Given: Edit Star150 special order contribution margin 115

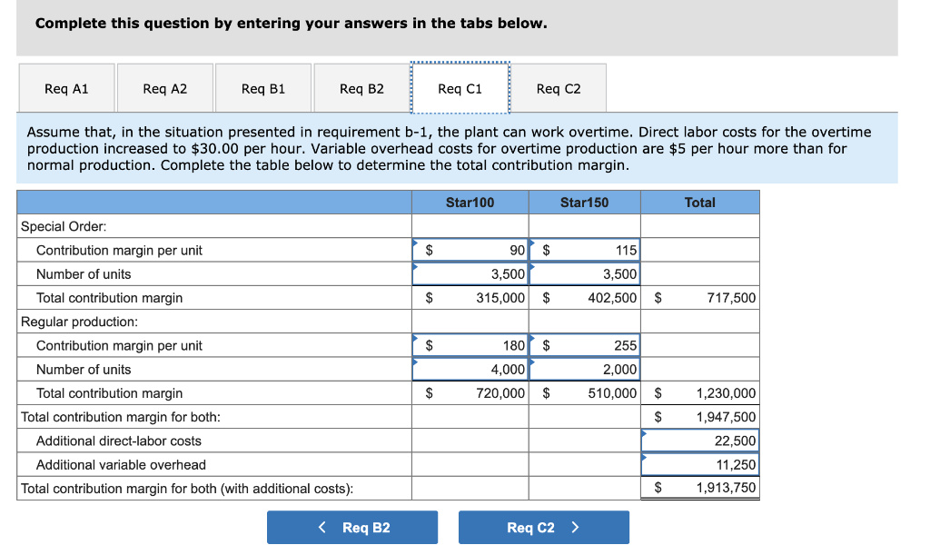Looking at the screenshot, I should [584, 251].
